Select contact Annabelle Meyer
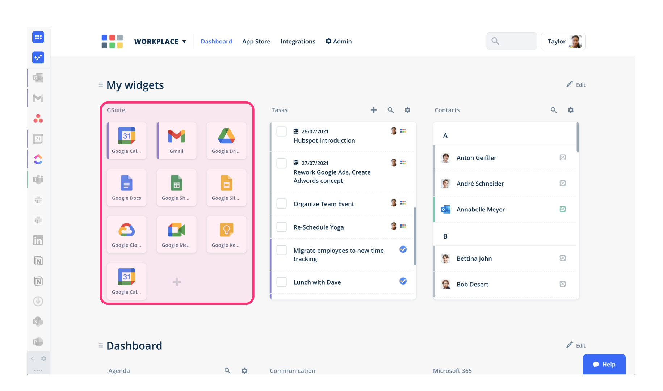The image size is (663, 391). coord(505,209)
